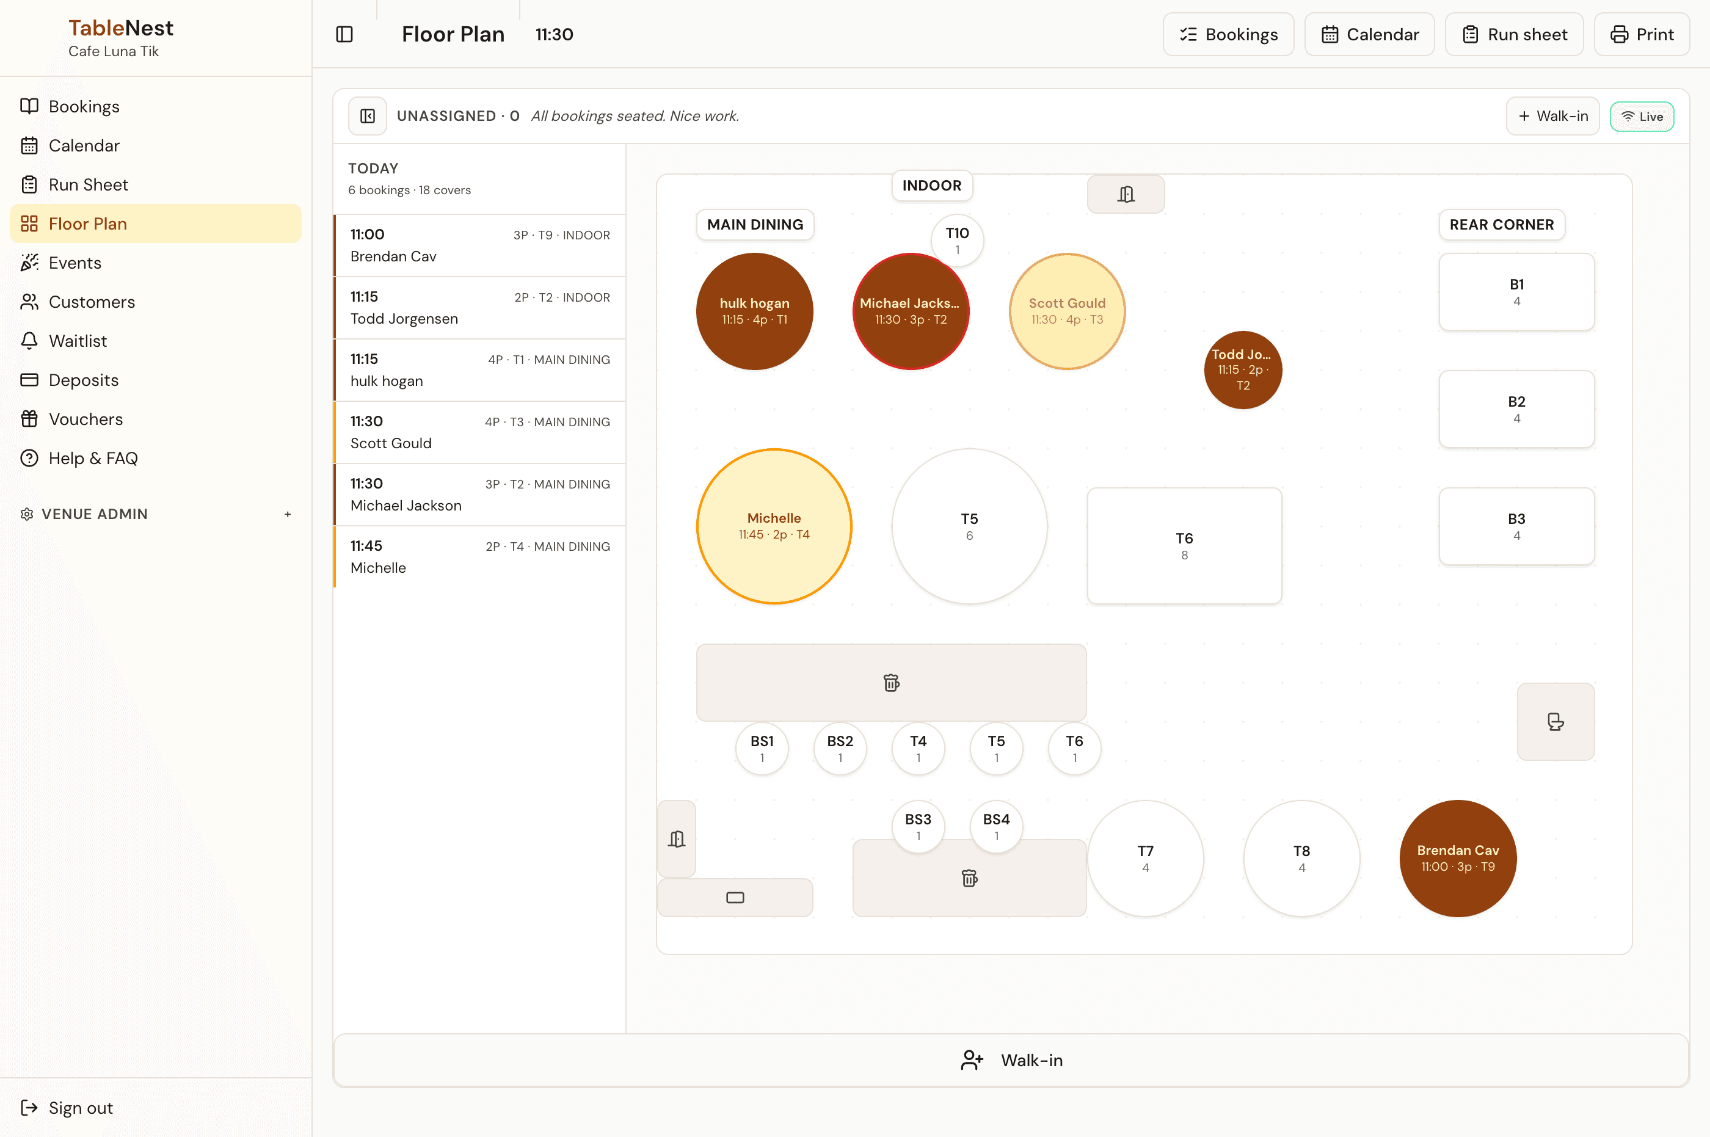Image resolution: width=1710 pixels, height=1137 pixels.
Task: Add a Walk-in from top right button
Action: coord(1552,116)
